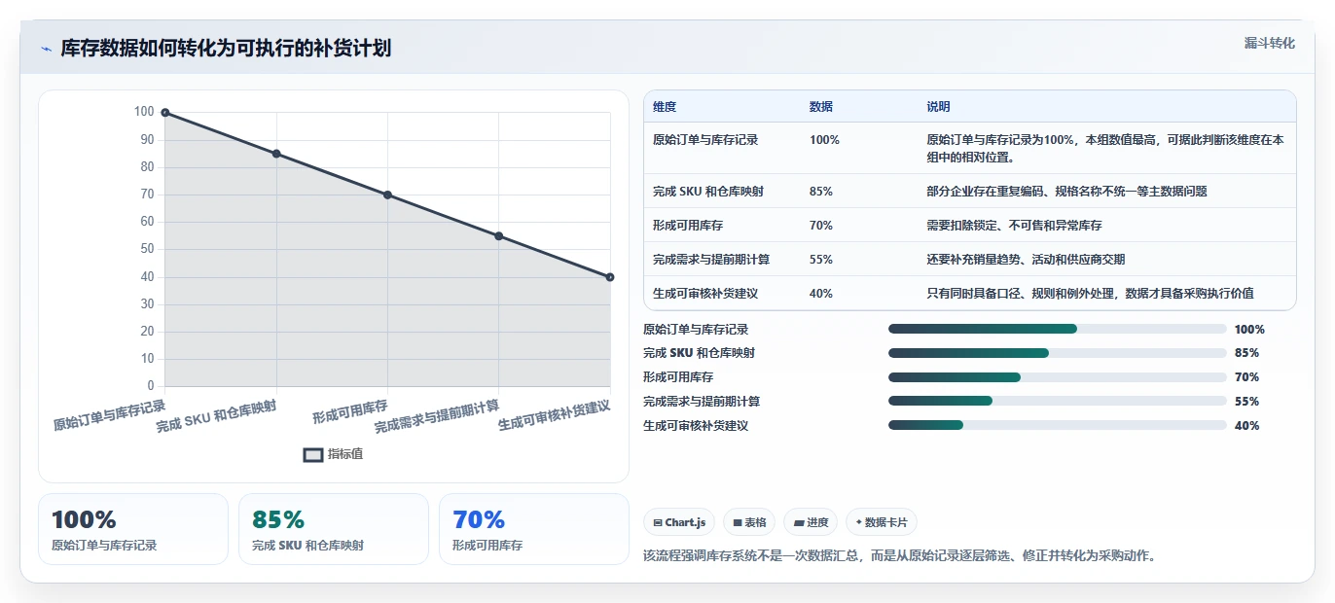Open the 100% 原始订单与库存记录 data card
The image size is (1335, 603).
tap(133, 529)
